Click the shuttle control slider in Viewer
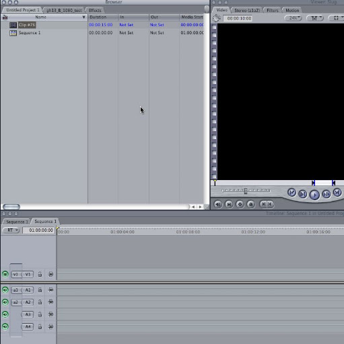Screen dimensions: 344x344 pyautogui.click(x=246, y=191)
